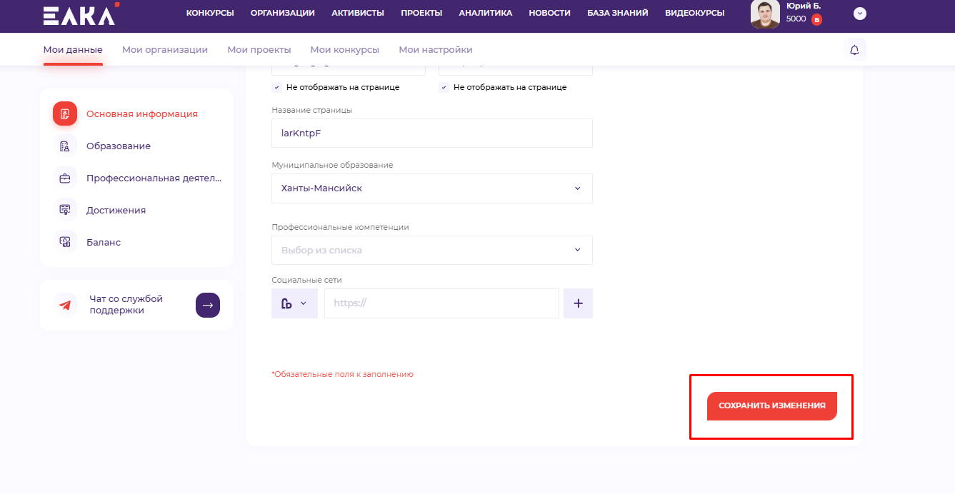Click the Основная информация sidebar icon
Image resolution: width=955 pixels, height=494 pixels.
pos(65,114)
